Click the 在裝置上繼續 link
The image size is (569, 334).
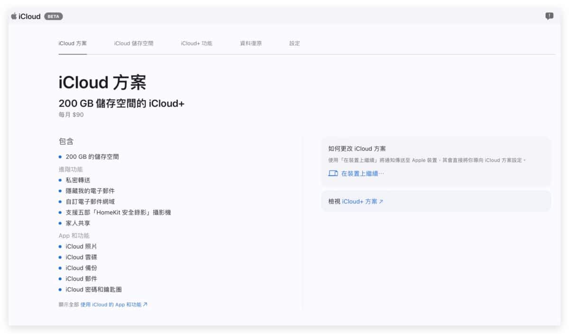pos(363,174)
